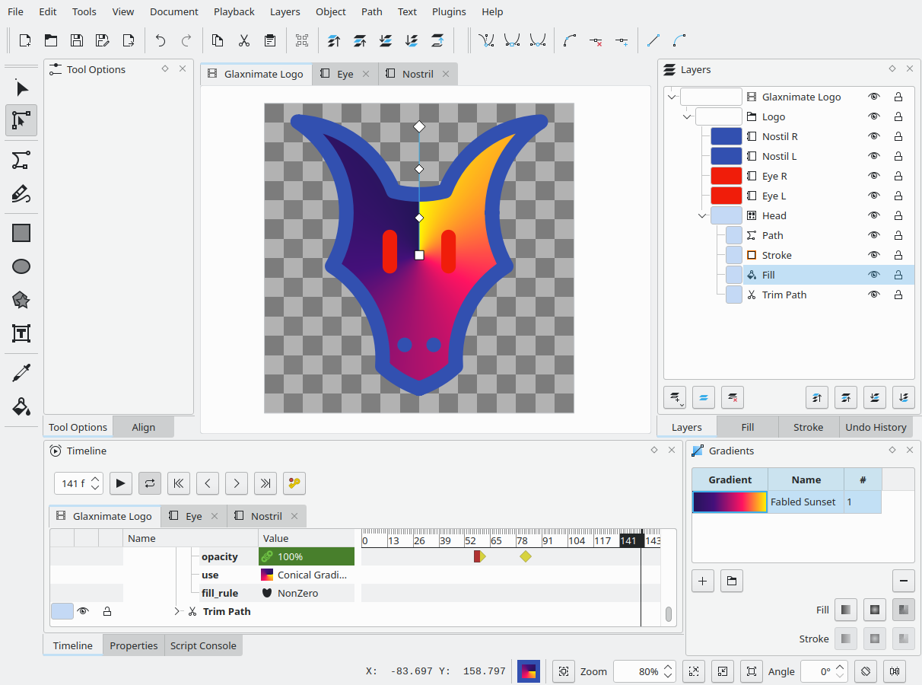Toggle visibility of Trim Path in layers
Screen dimensions: 922x685
(874, 295)
